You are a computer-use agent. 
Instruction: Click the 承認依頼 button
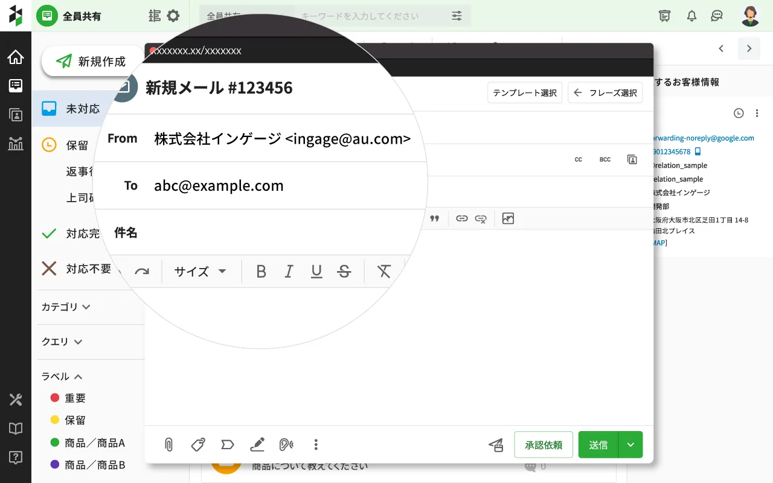click(x=544, y=445)
